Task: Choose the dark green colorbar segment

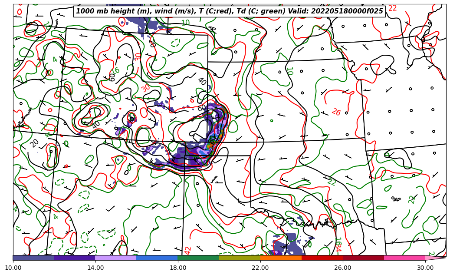Action: click(x=198, y=258)
